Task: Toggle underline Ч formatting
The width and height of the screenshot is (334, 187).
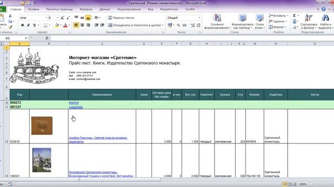Action: pyautogui.click(x=34, y=25)
